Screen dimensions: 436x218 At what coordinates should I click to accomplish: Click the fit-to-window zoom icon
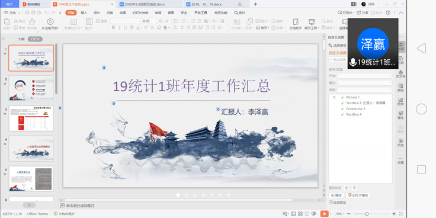[x=400, y=213]
